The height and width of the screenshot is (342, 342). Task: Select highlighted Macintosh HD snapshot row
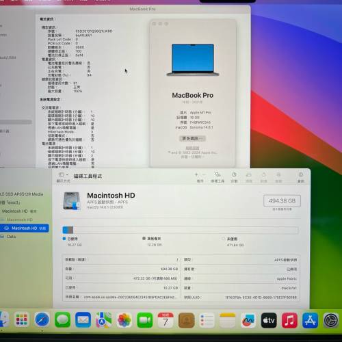25,228
